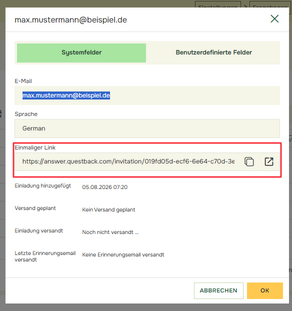
Task: Click the Letzte Erinnerungsemail versandt label
Action: pos(45,256)
